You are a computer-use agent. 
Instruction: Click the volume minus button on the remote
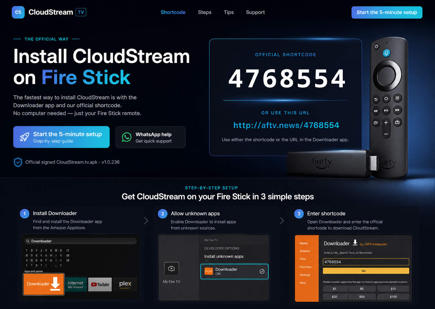pyautogui.click(x=386, y=134)
